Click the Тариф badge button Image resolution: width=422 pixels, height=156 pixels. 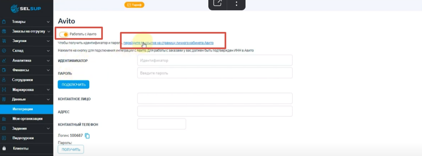(134, 4)
